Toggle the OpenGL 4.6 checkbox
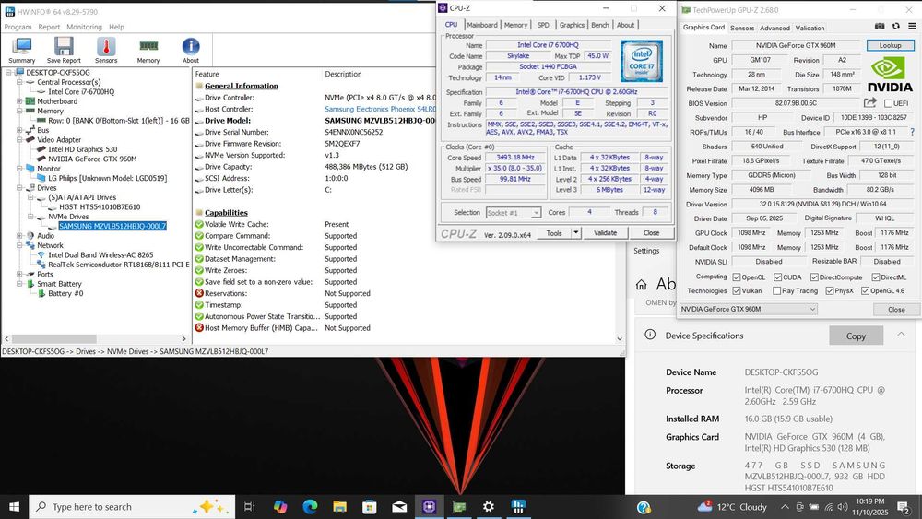 pyautogui.click(x=865, y=290)
